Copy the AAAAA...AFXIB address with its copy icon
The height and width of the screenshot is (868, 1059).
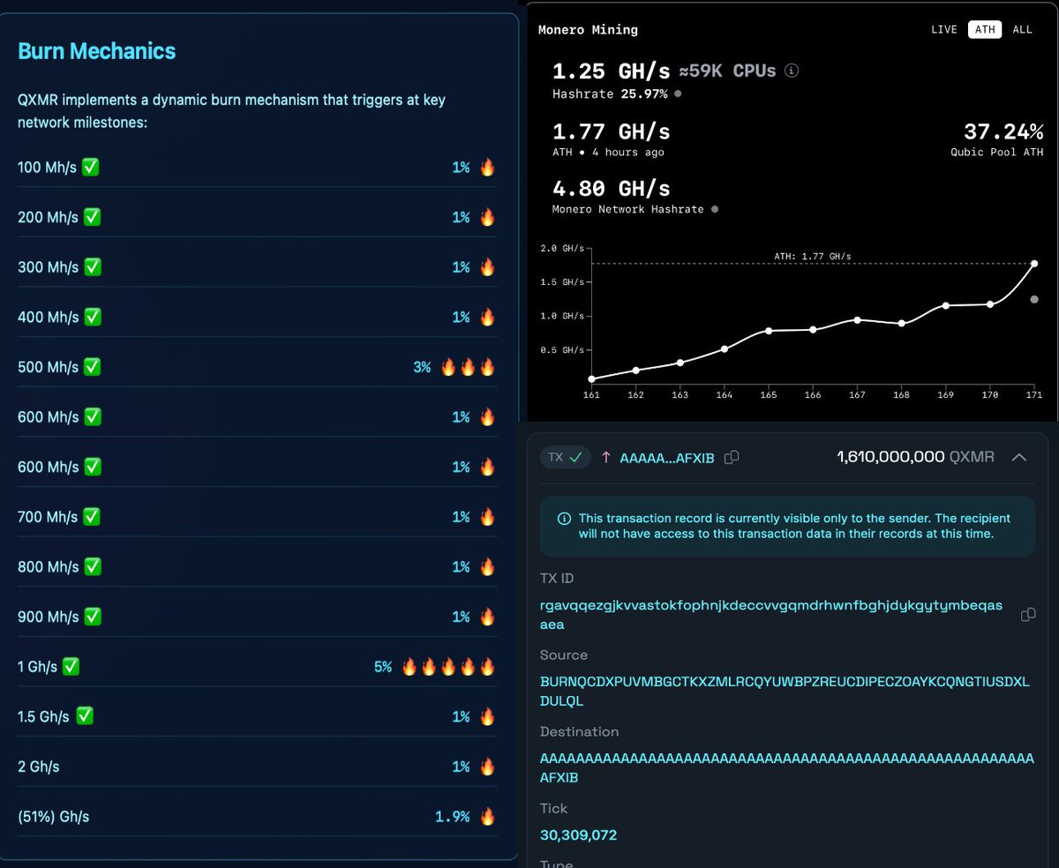point(731,458)
